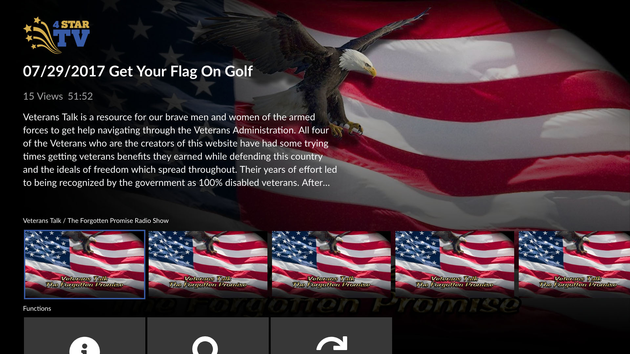The width and height of the screenshot is (630, 354).
Task: Click the gold shooting stars emblem
Action: [x=39, y=35]
